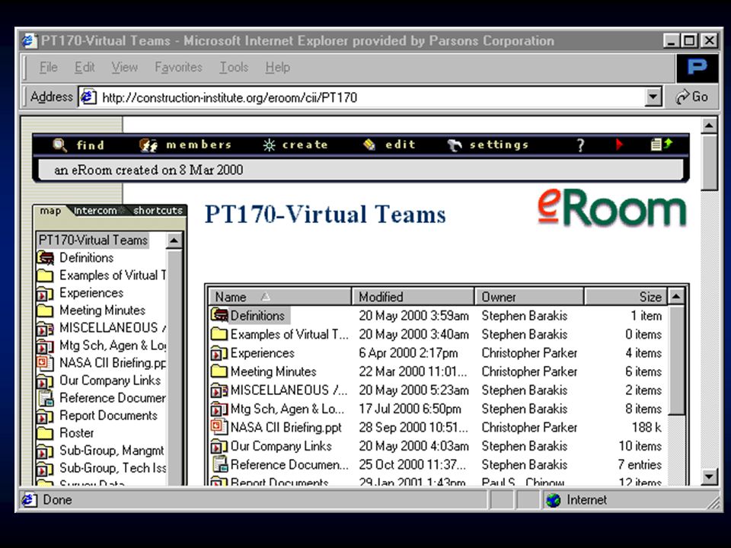Switch to the intercom tab
731x548 pixels.
click(95, 211)
